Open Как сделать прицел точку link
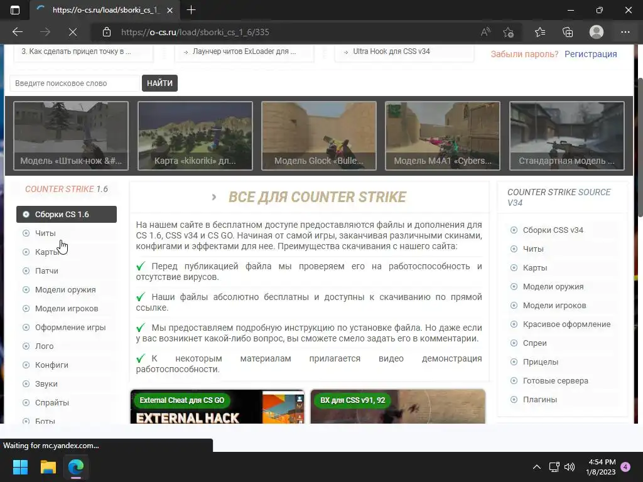643x482 pixels. click(76, 51)
